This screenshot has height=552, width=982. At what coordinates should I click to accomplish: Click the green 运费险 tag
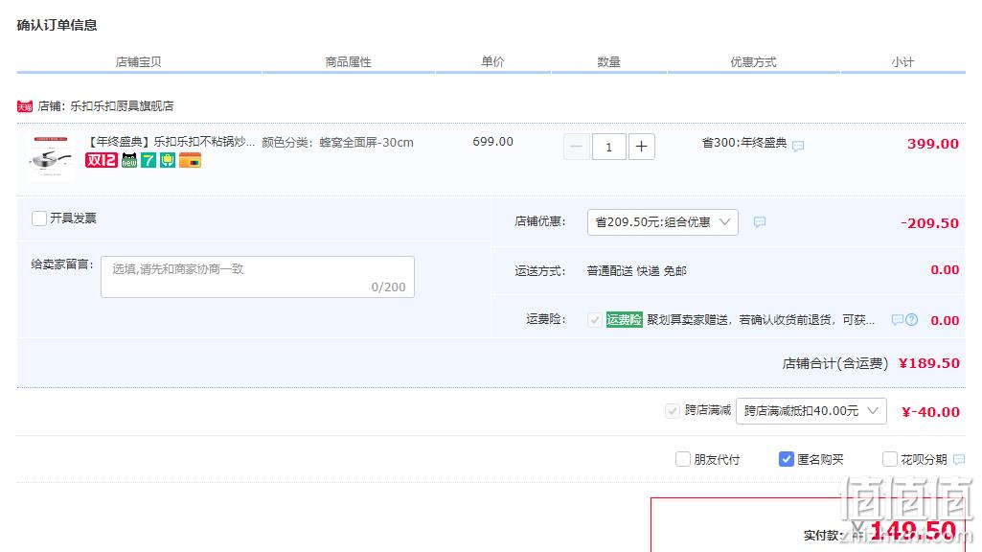[624, 320]
